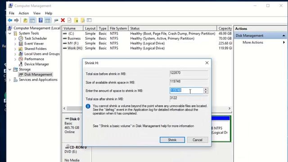Expand the Performance node
Screen dimensions: 288x162
point(15,59)
